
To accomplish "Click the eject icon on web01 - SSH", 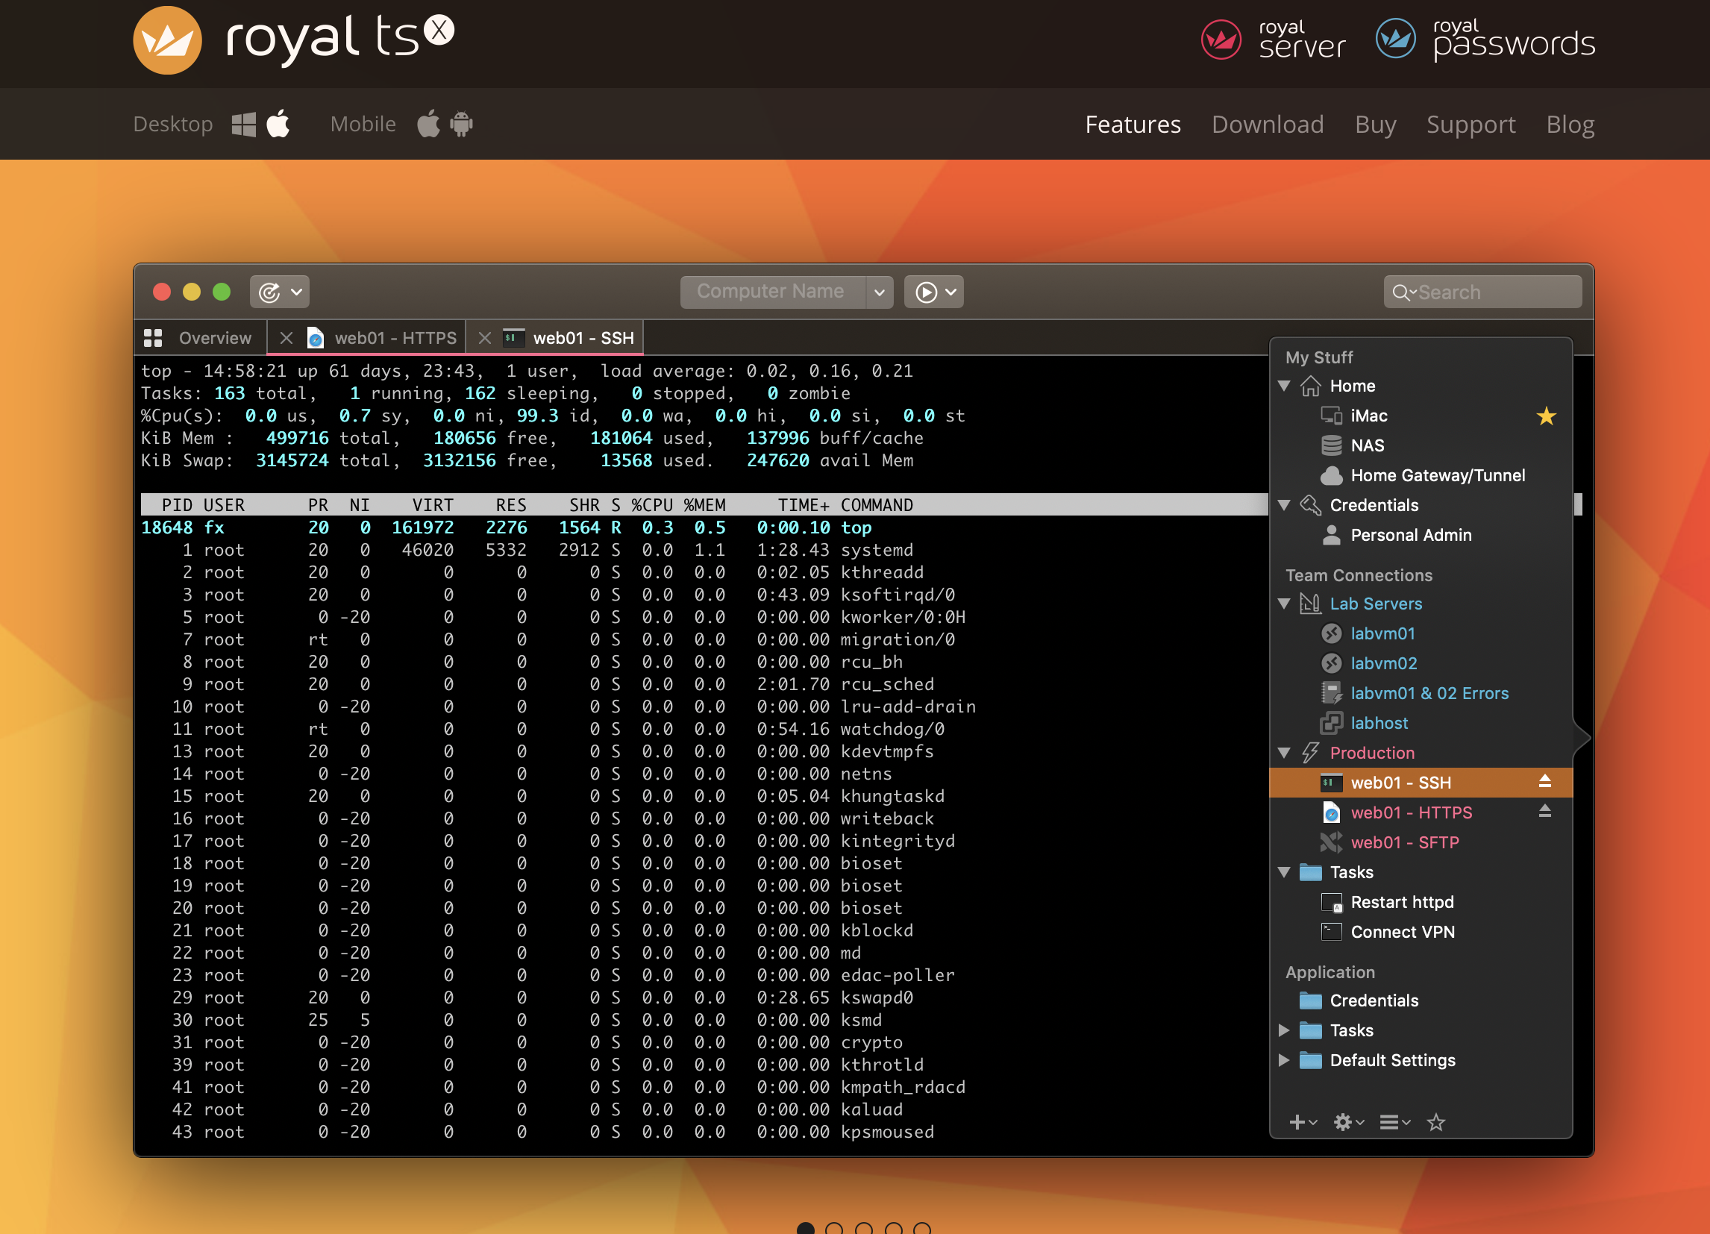I will pyautogui.click(x=1545, y=781).
